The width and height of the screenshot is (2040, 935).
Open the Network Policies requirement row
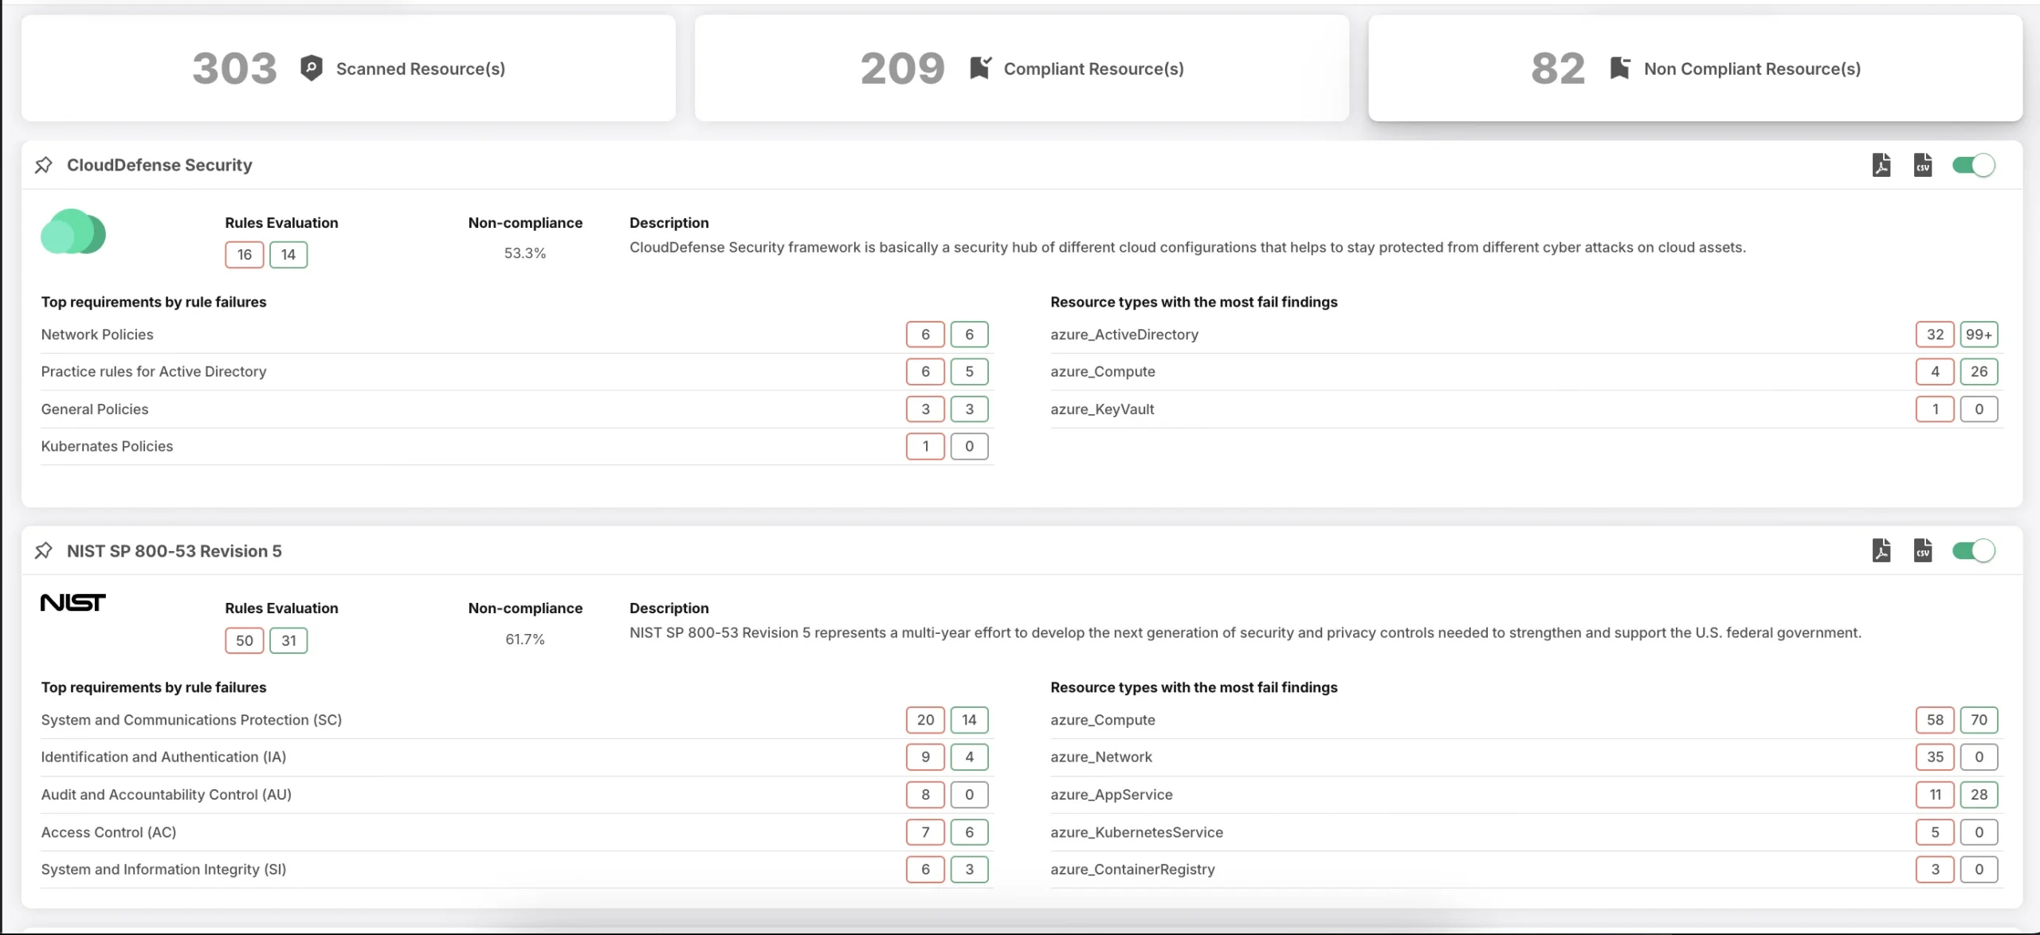pyautogui.click(x=97, y=334)
